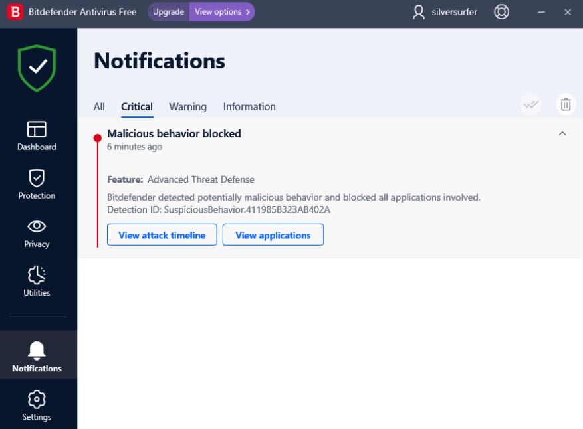Screen dimensions: 583x429
Task: Open the Dashboard section
Action: [x=37, y=135]
